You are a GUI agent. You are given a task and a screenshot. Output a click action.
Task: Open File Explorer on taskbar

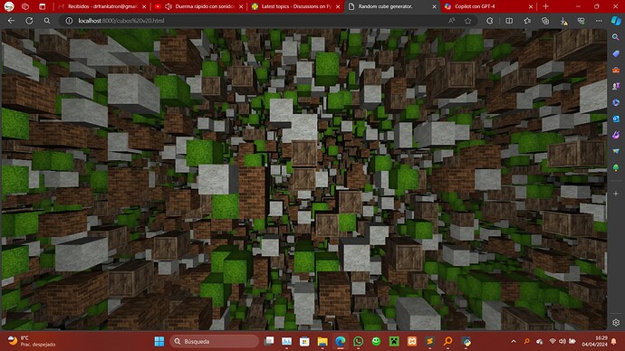click(x=322, y=341)
